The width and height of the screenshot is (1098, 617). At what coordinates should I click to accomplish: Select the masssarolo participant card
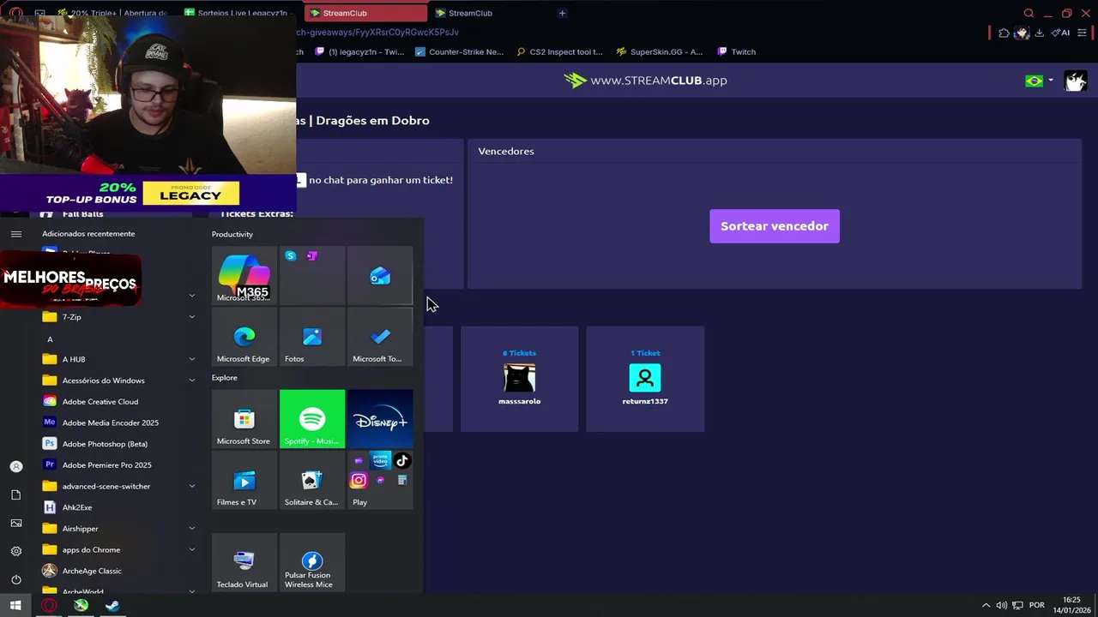point(519,379)
